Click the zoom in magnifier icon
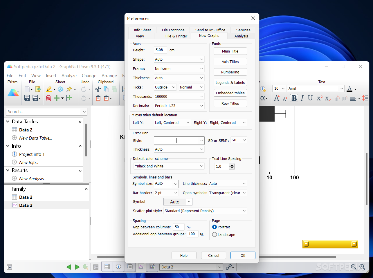Viewport: 373px width, 278px height. coord(362,267)
